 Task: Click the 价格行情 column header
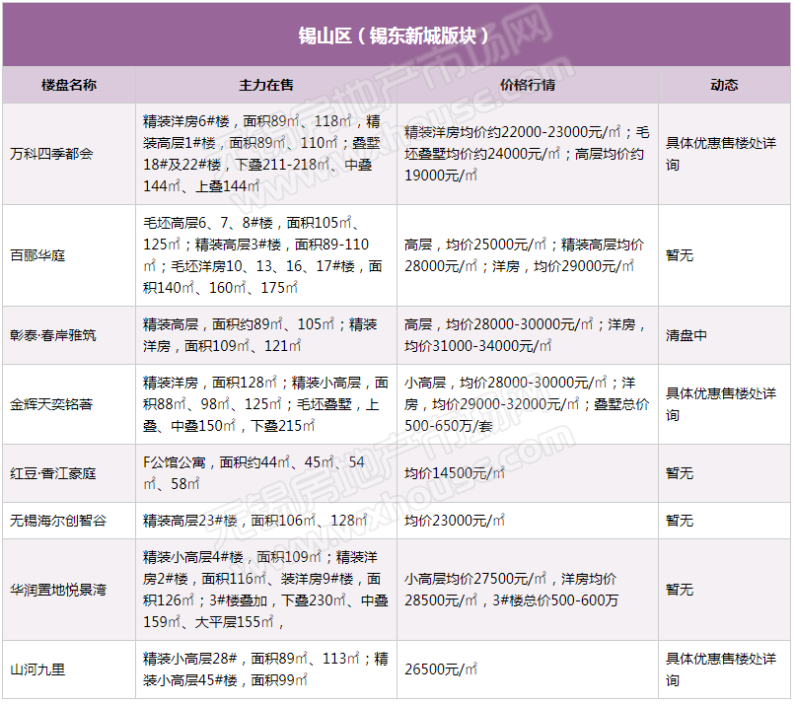point(528,85)
